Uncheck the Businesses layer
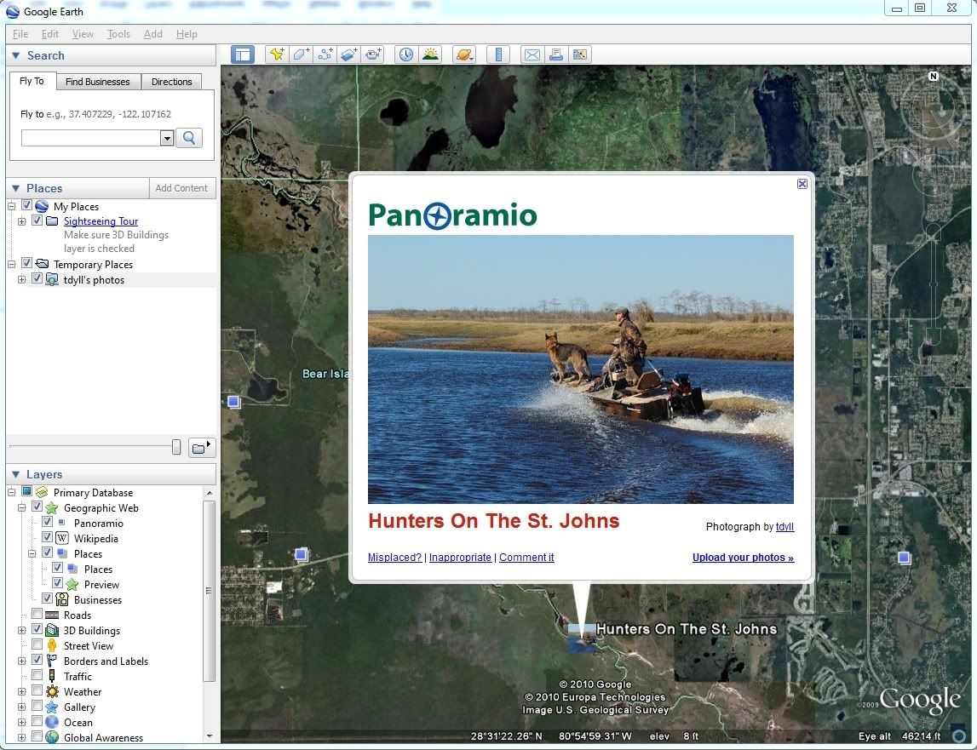Viewport: 977px width, 750px height. point(48,598)
